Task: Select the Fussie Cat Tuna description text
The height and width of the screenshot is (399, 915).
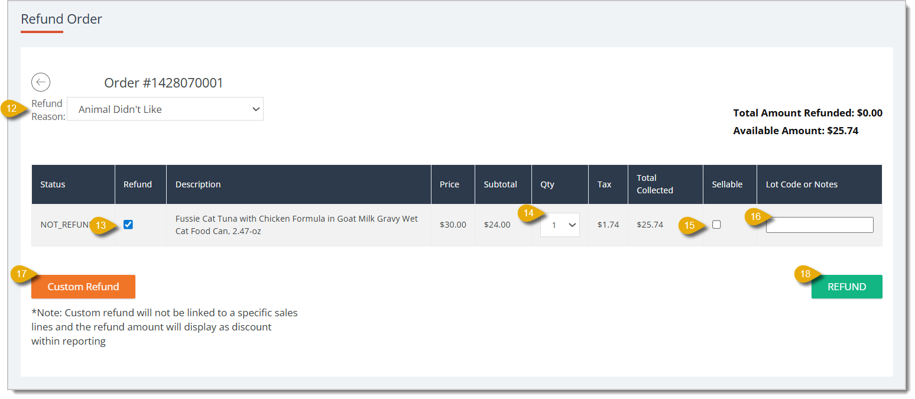Action: [x=297, y=225]
